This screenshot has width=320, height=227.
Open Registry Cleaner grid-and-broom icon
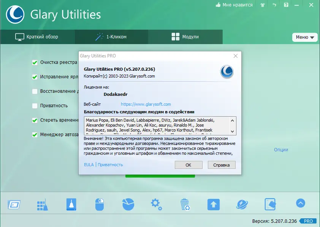coord(43,205)
